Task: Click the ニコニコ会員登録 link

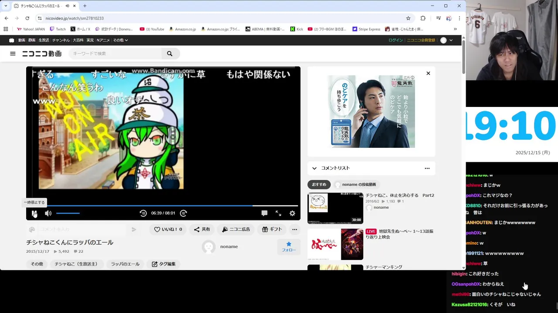Action: pos(421,40)
